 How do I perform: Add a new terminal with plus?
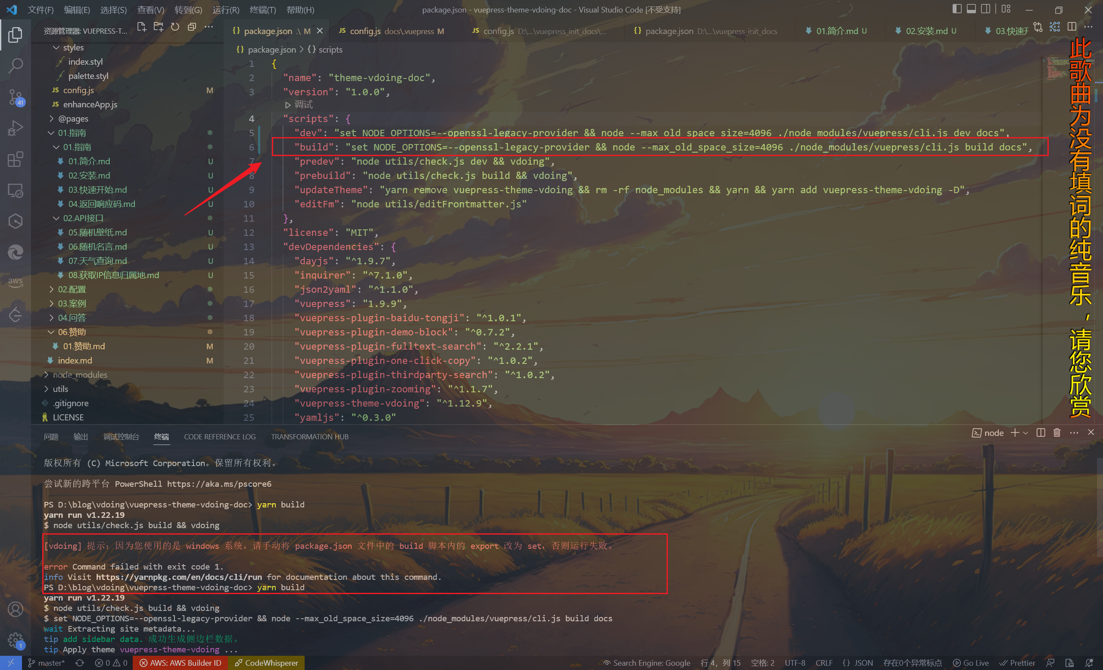point(1015,432)
